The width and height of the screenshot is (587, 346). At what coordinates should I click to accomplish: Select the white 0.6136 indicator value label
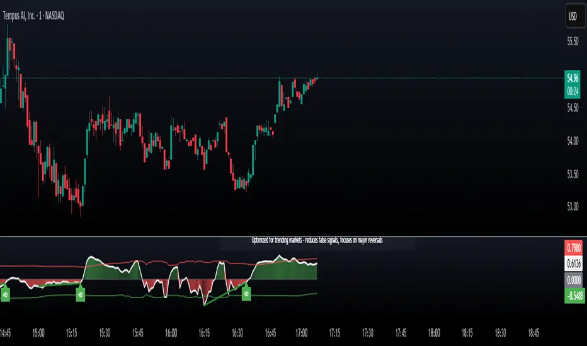pyautogui.click(x=574, y=264)
